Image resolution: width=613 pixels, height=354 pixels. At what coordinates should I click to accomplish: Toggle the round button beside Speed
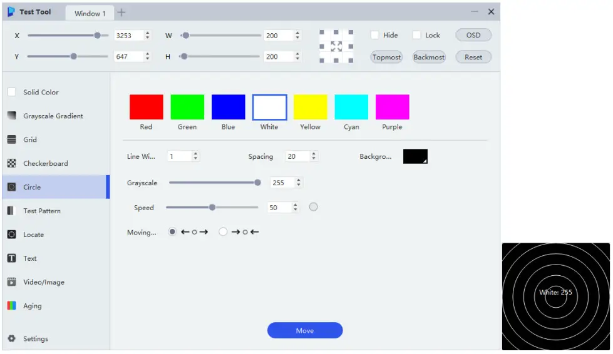click(x=313, y=207)
